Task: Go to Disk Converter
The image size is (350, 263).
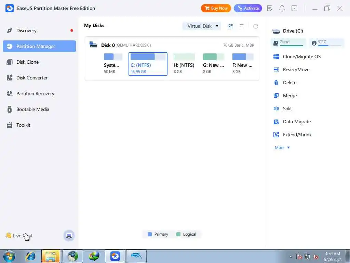Action: click(39, 78)
